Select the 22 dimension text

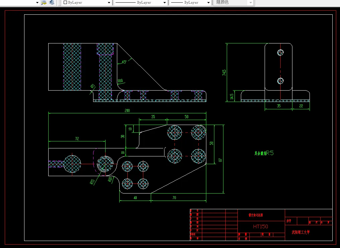[301, 106]
